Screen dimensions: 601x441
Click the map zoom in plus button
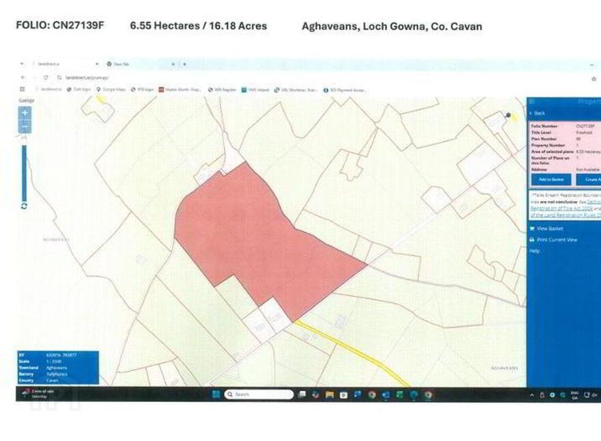(x=25, y=113)
